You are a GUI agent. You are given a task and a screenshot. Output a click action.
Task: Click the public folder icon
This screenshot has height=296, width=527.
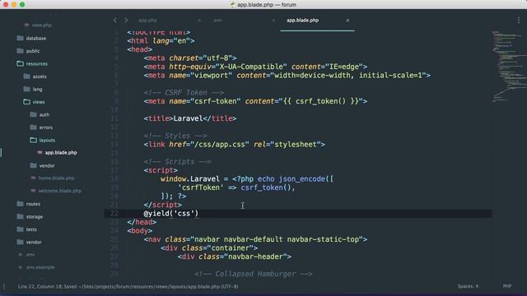[x=20, y=51]
